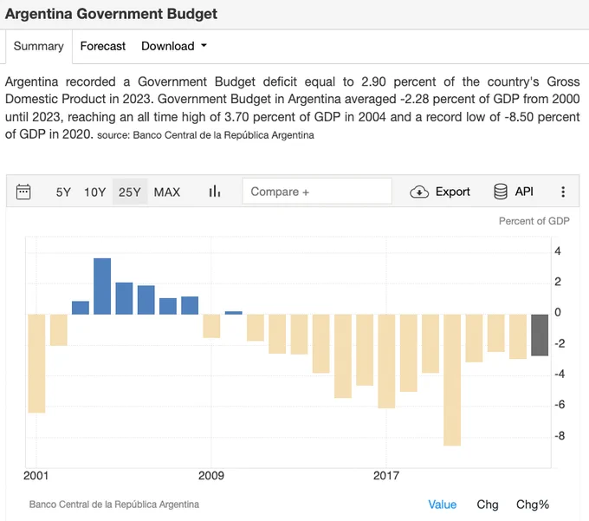Click the API button label
Image resolution: width=589 pixels, height=521 pixels.
click(524, 192)
